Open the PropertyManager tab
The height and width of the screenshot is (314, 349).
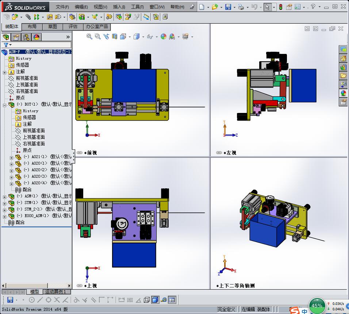[16, 37]
